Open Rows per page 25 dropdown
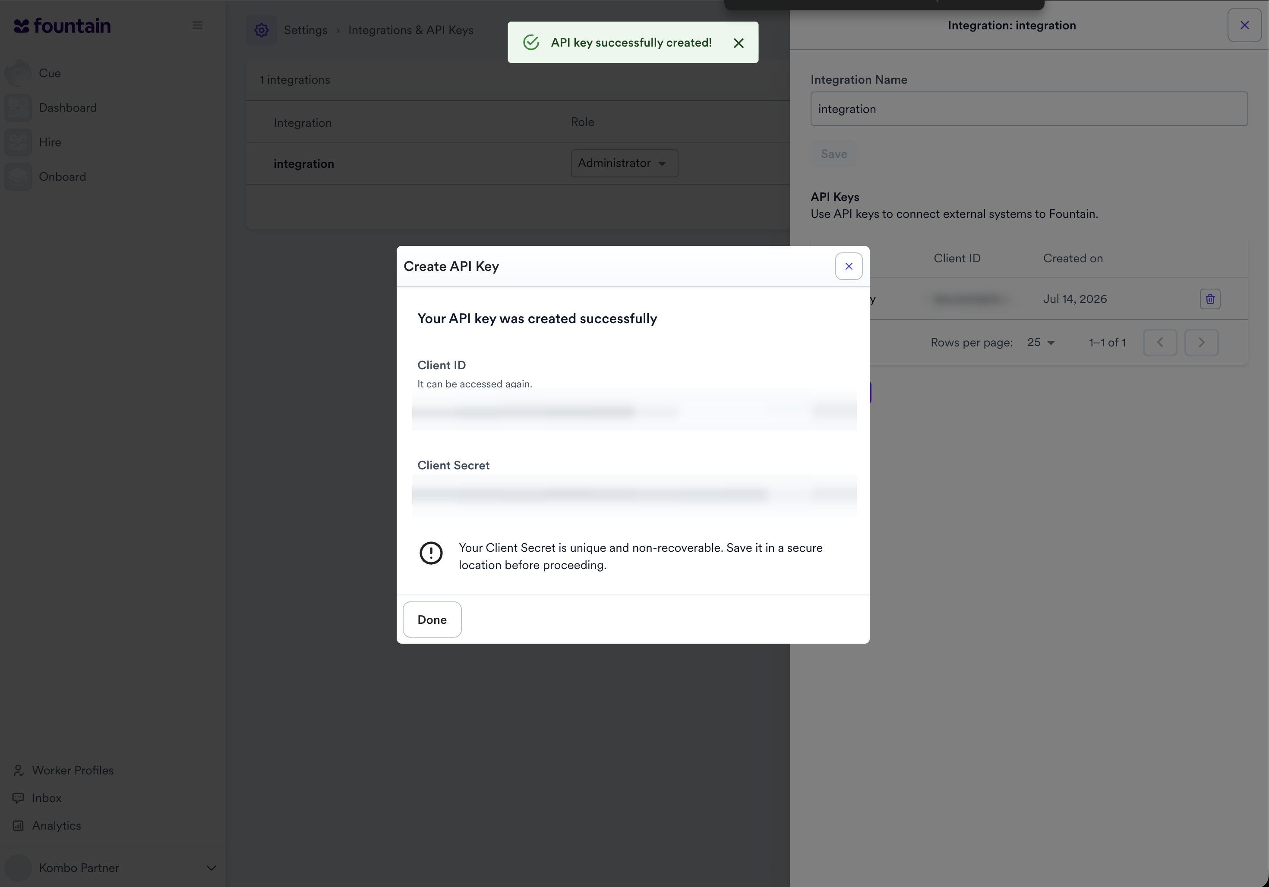Screen dimensions: 1269x887 [1041, 343]
